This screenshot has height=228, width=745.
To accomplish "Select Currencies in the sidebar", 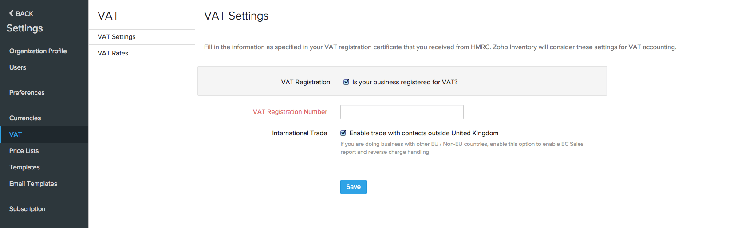I will tap(25, 118).
